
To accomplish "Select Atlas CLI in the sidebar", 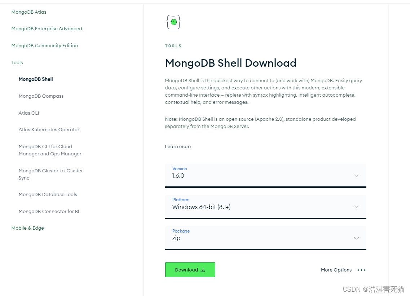I will click(x=29, y=113).
